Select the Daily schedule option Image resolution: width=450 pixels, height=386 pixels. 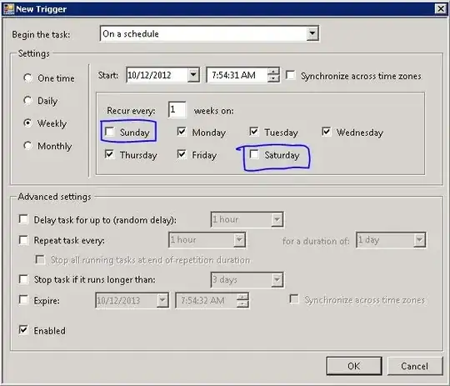click(x=27, y=101)
